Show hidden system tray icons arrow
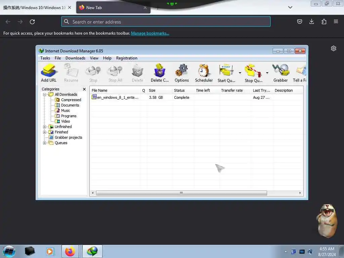Screen dimensions: 344x258 (286, 252)
